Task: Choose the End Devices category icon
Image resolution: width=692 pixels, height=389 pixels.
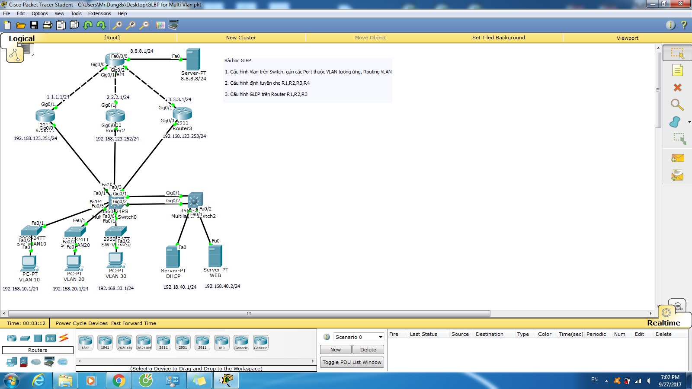Action: tap(12, 362)
